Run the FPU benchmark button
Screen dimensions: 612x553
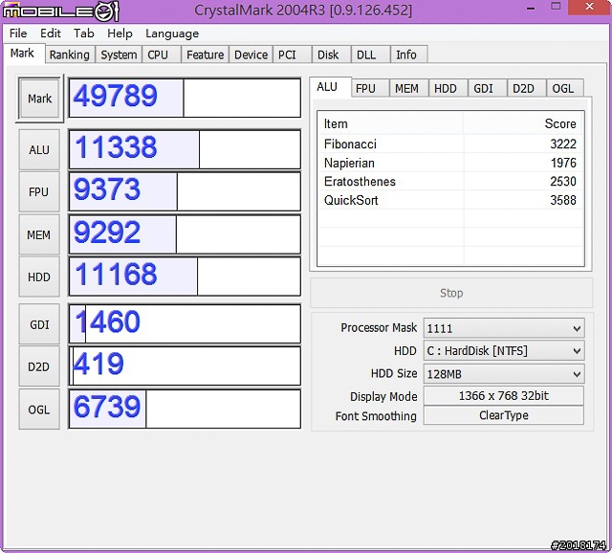coord(39,191)
